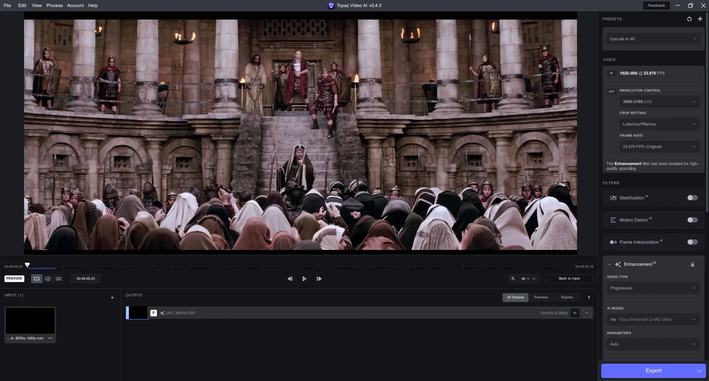Enable the Stabilization filter toggle
This screenshot has width=709, height=381.
click(692, 198)
